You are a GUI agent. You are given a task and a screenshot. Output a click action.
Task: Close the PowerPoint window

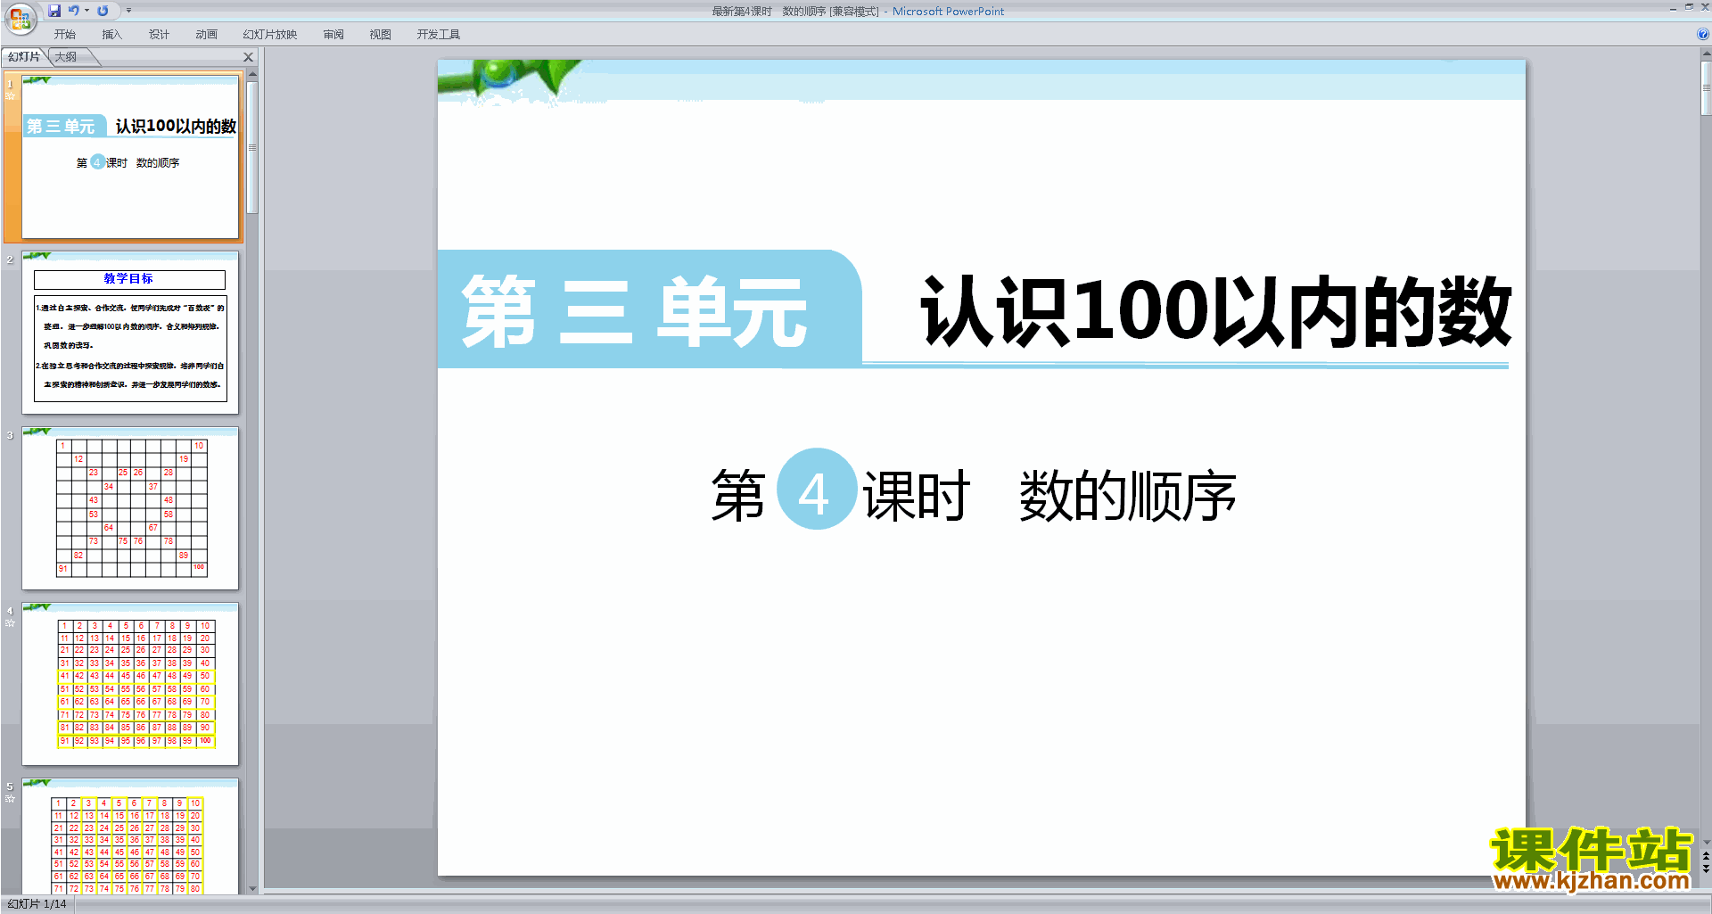(1704, 7)
